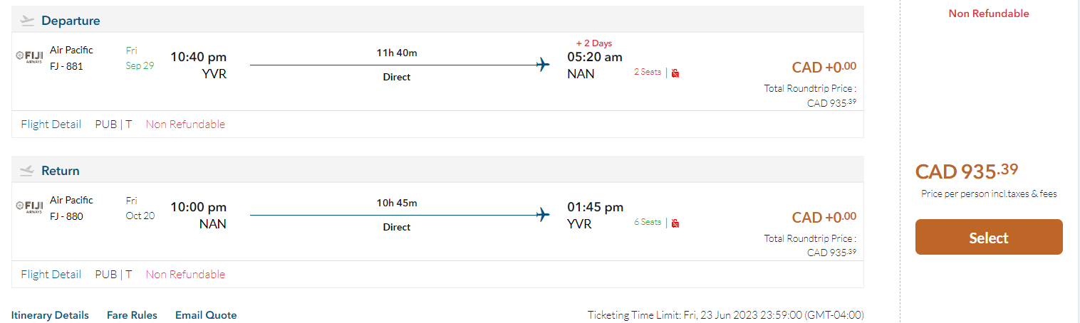The image size is (1080, 323).
Task: Click the Non Refundable label in the departure row
Action: point(185,125)
